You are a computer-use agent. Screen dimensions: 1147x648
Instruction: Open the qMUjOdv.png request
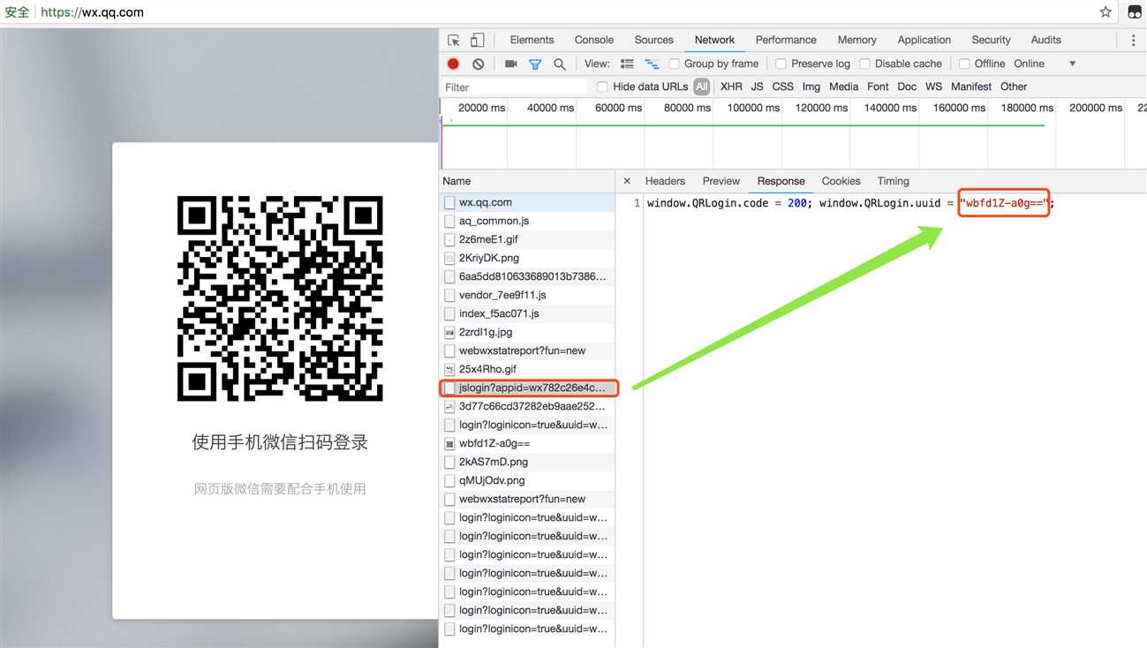click(x=527, y=480)
